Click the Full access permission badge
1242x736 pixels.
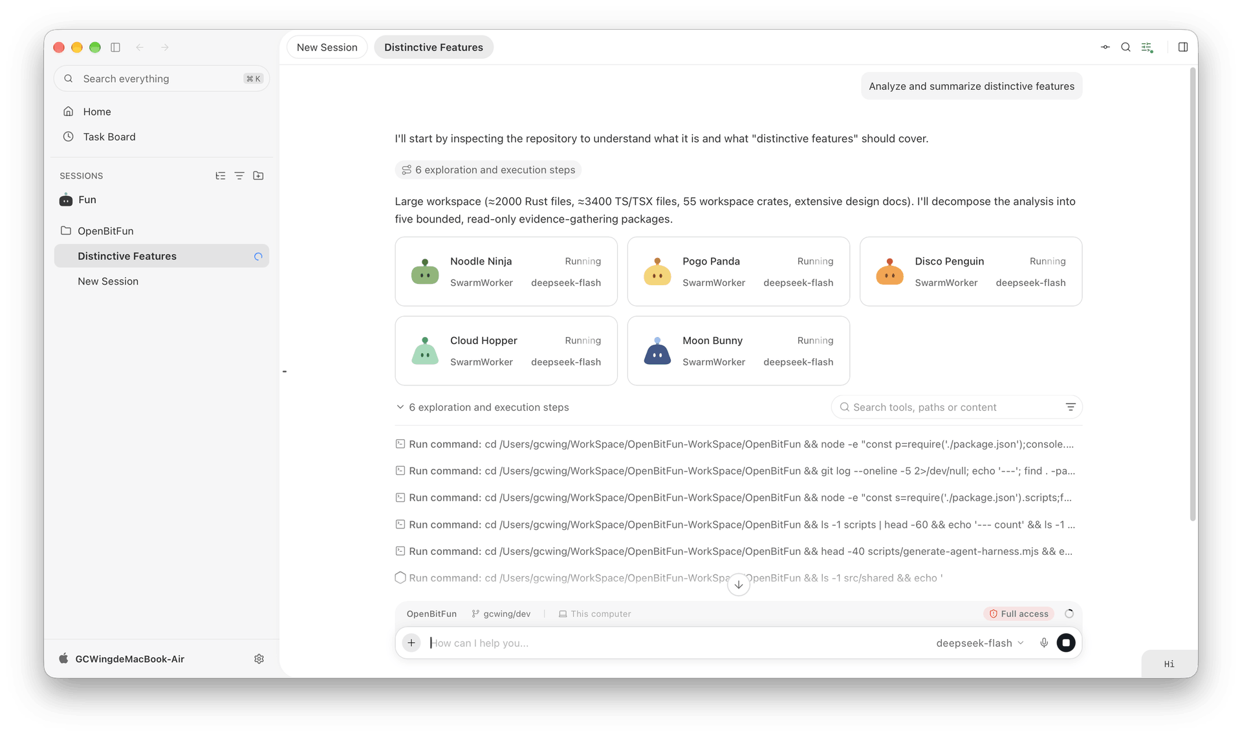click(x=1019, y=614)
